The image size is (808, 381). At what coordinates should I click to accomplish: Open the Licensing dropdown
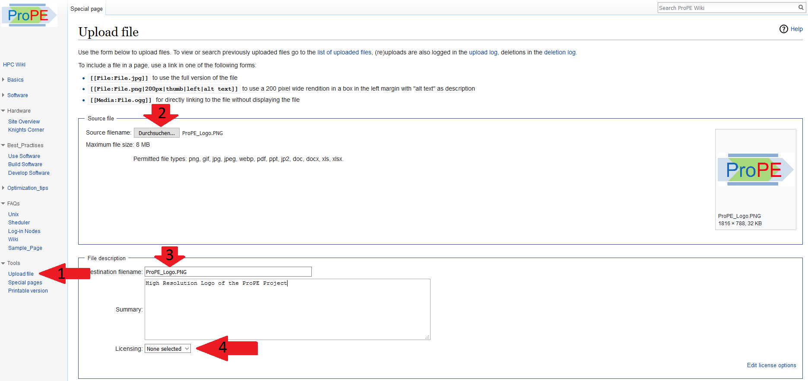[168, 349]
